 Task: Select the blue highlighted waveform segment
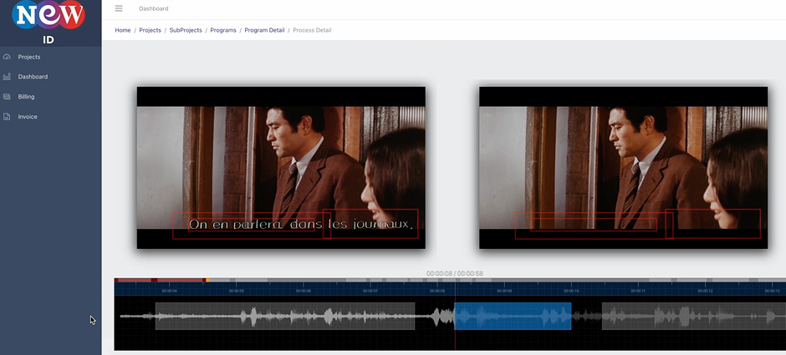click(513, 316)
